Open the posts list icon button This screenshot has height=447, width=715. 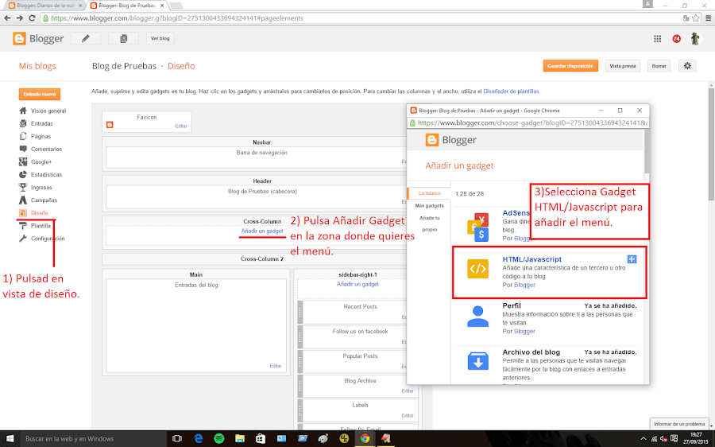(124, 39)
